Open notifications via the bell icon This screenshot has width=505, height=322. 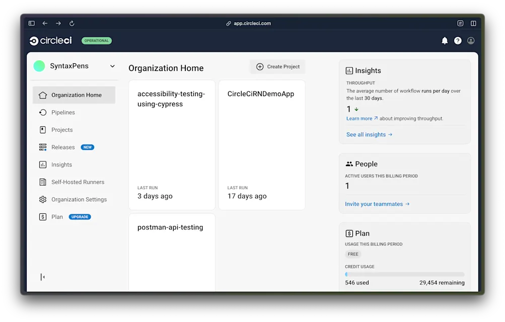click(445, 41)
